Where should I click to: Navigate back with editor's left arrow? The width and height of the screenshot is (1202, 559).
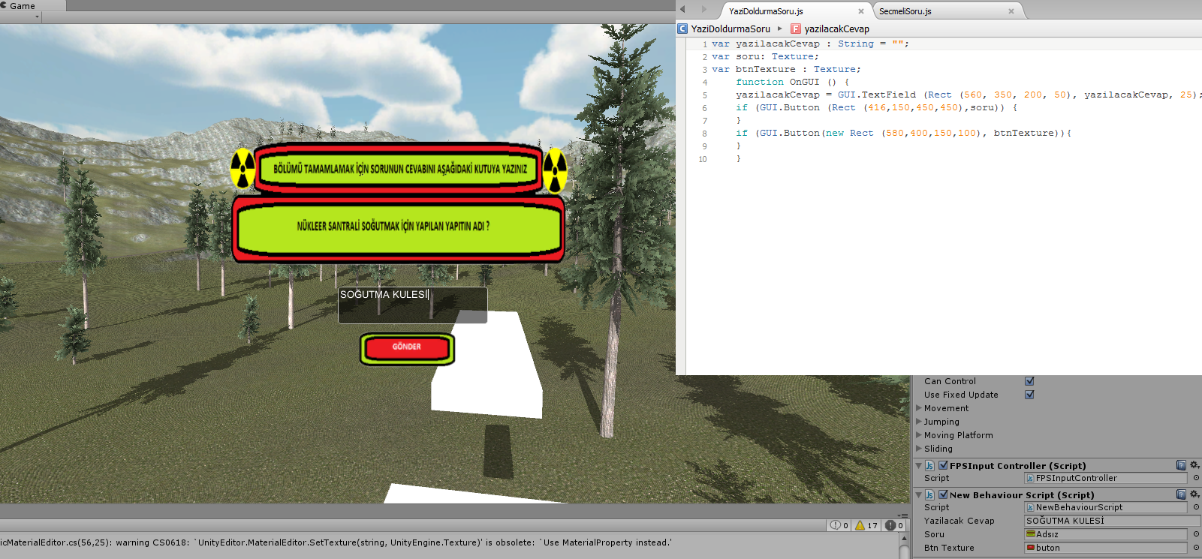tap(683, 10)
